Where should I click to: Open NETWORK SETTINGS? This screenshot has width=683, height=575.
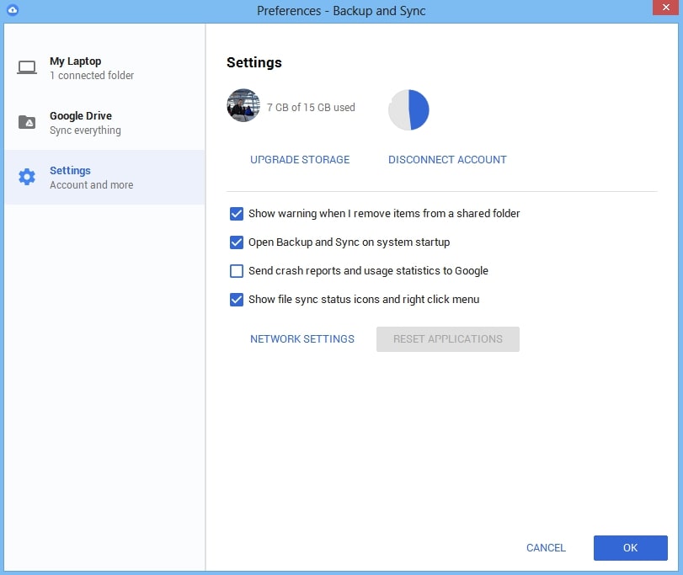click(x=302, y=338)
